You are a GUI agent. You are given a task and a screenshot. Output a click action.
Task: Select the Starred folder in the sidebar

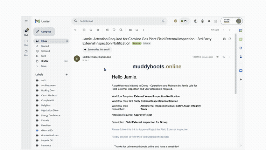pyautogui.click(x=45, y=46)
